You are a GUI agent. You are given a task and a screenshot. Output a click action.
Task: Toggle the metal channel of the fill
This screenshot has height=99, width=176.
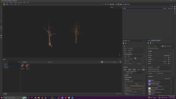(130, 70)
